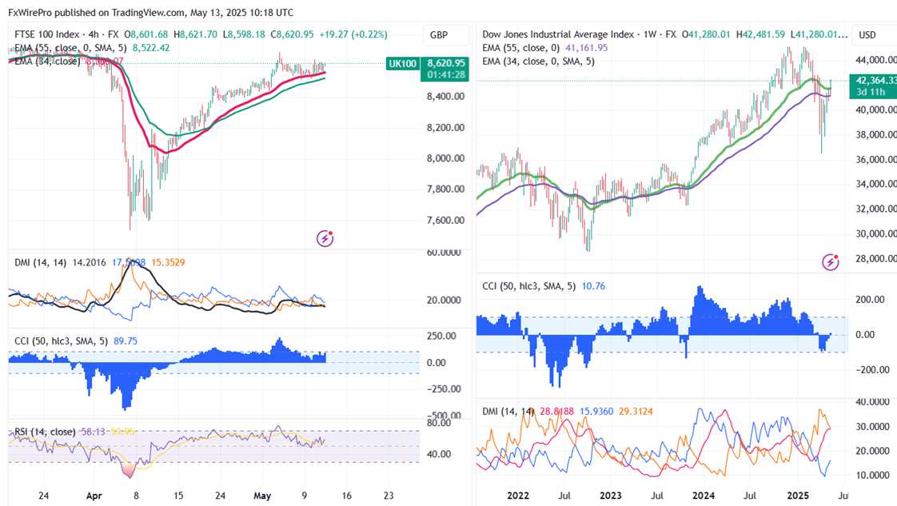897x506 pixels.
Task: Click the May label on time axis
Action: 262,496
